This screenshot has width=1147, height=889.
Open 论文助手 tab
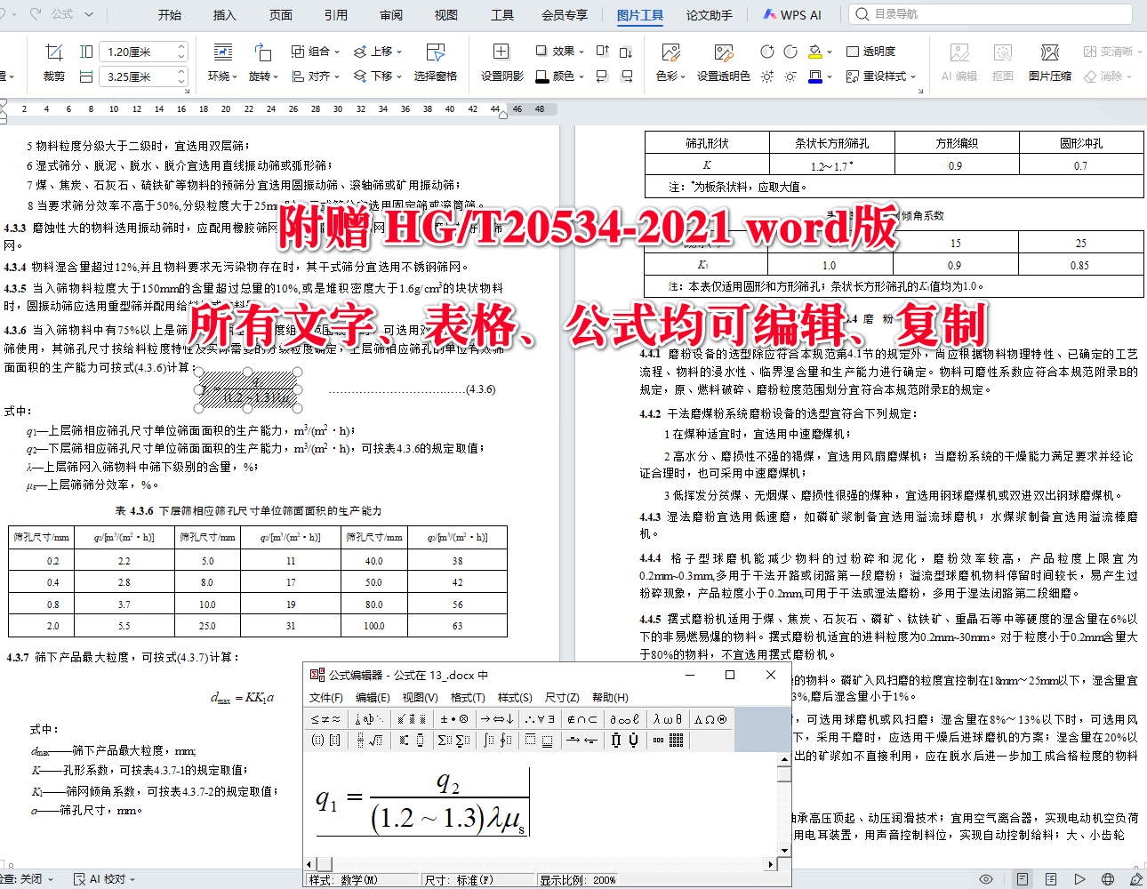pos(710,15)
